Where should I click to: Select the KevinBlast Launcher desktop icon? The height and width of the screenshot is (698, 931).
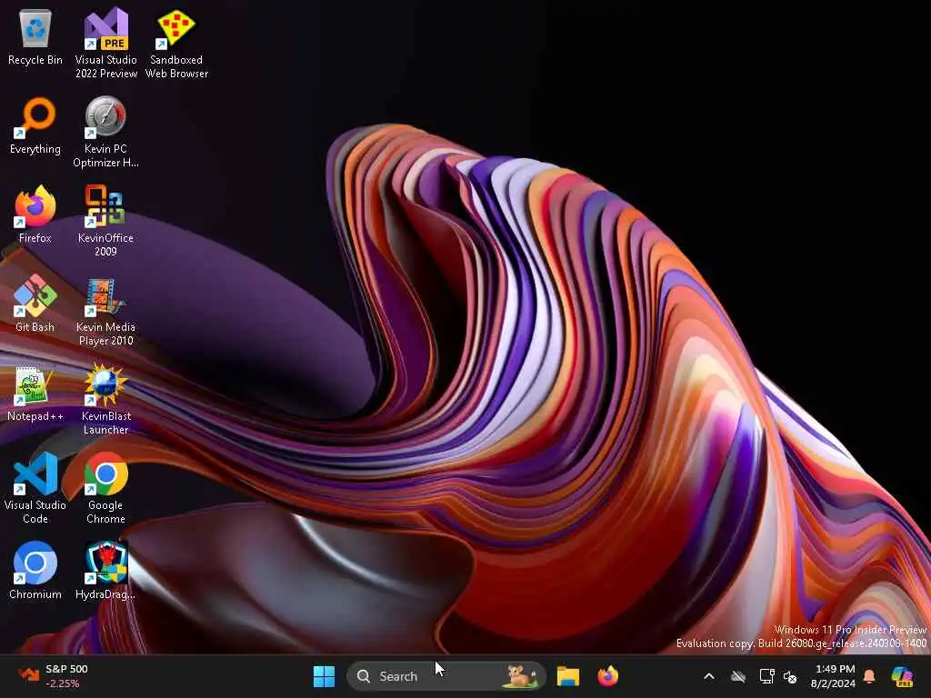105,400
